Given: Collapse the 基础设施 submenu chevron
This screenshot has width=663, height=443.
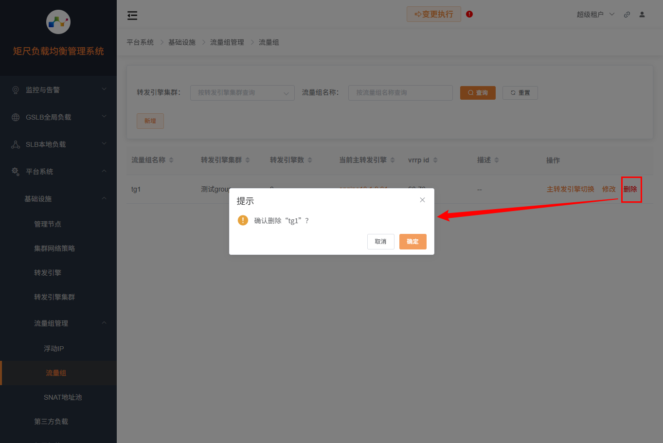Looking at the screenshot, I should tap(104, 198).
